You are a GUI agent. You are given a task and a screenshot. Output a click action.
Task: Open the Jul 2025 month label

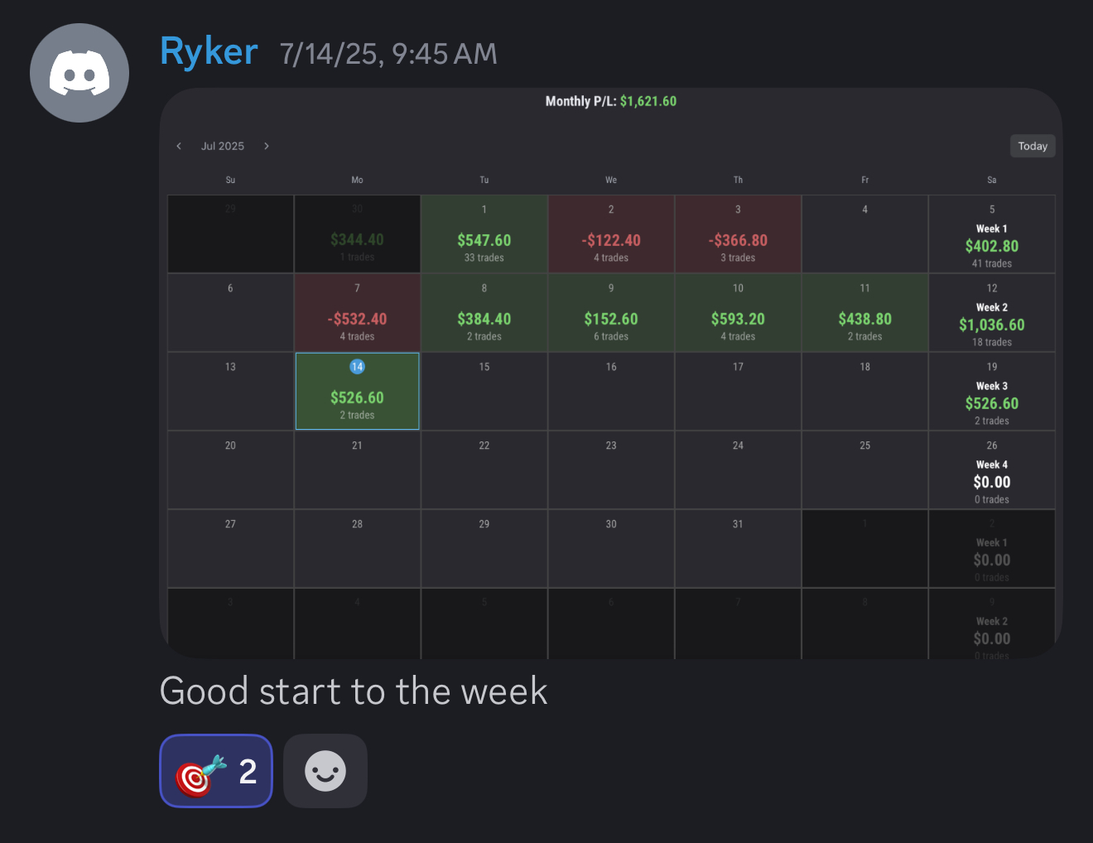tap(223, 146)
